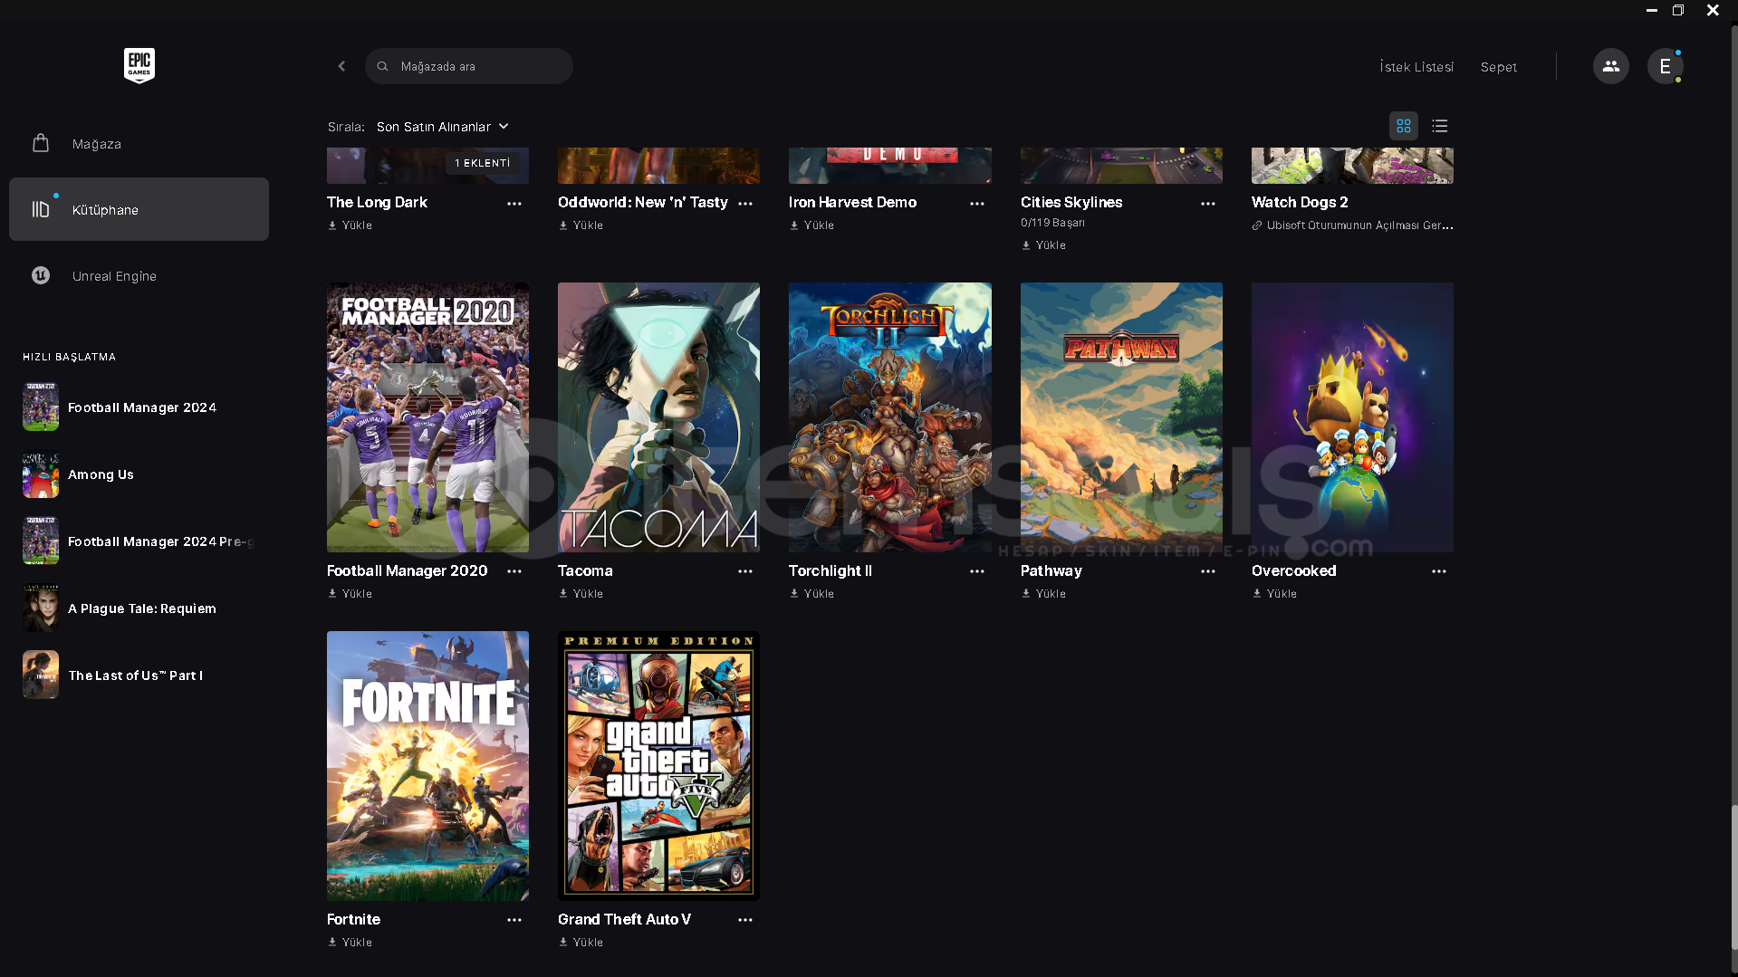Click Ubisoft Oturumunun Açılması link under Watch Dogs 2
The image size is (1738, 977).
coord(1352,225)
